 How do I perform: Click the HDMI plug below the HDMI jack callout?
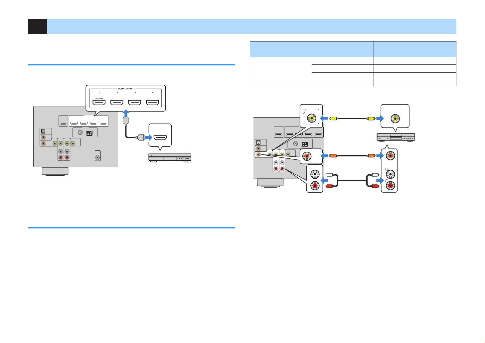pos(126,122)
